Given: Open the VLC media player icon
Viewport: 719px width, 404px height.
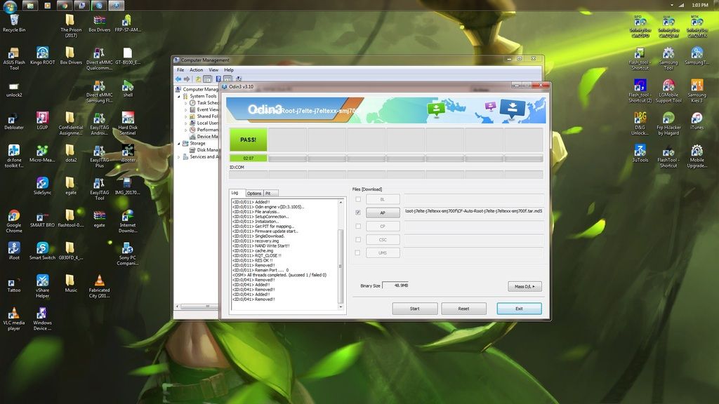Looking at the screenshot, I should click(x=14, y=314).
